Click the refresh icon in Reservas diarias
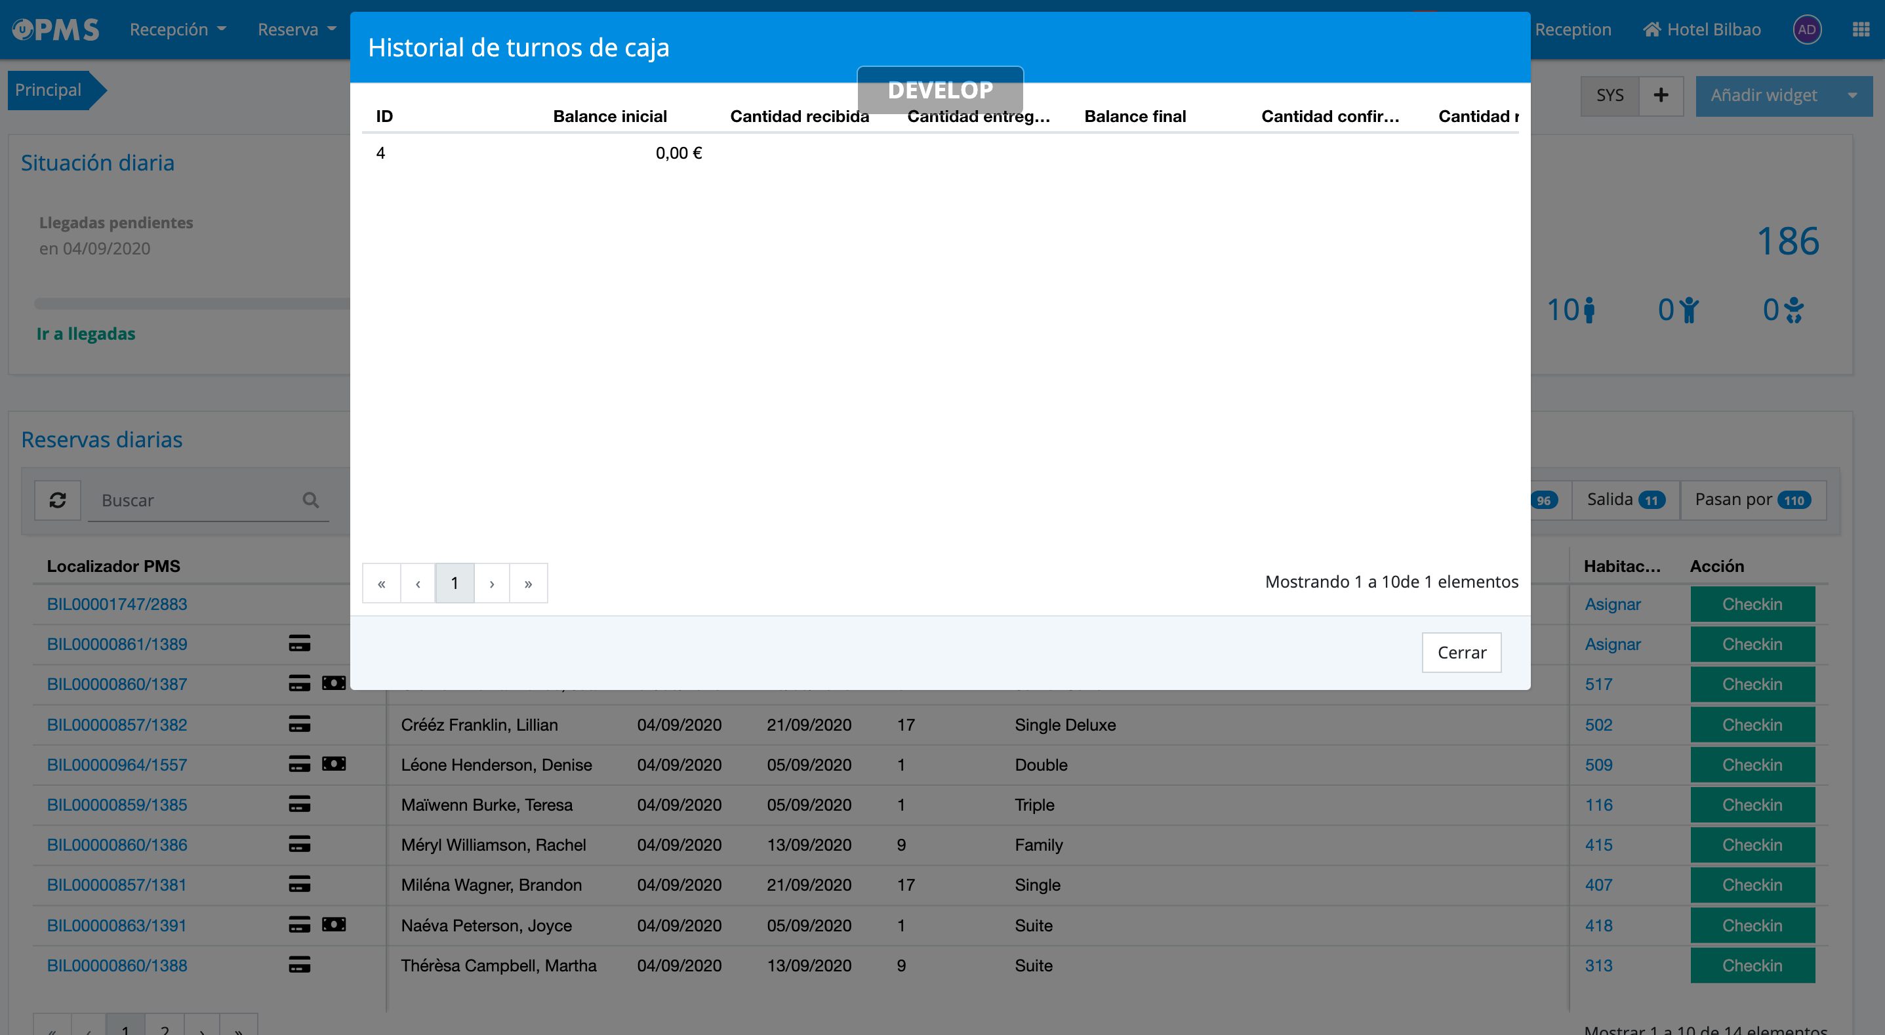 point(57,500)
